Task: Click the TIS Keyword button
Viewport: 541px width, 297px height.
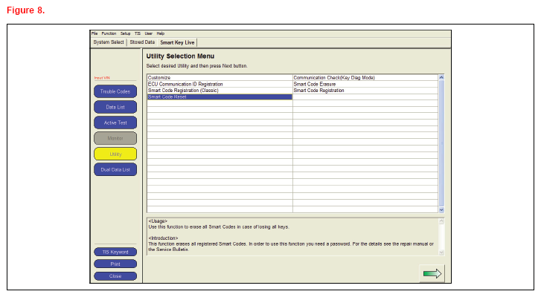Action: point(115,252)
